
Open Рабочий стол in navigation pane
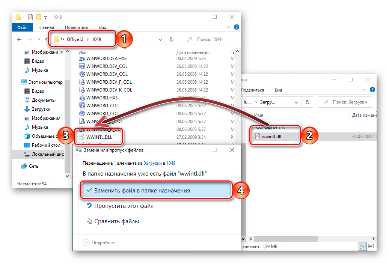(x=42, y=145)
